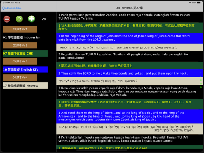
Task: Select English verse 1 about Jehoiakim
Action: (x=129, y=38)
